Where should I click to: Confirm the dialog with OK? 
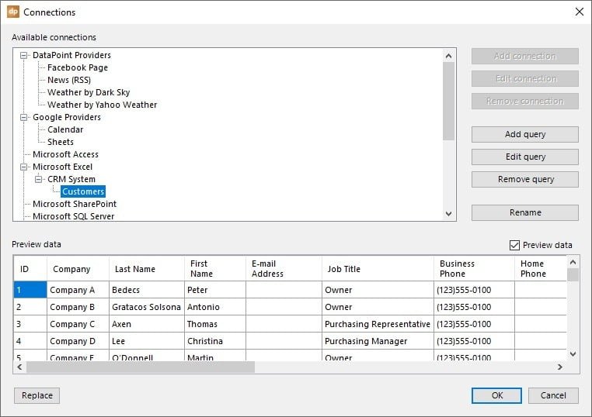[x=496, y=395]
